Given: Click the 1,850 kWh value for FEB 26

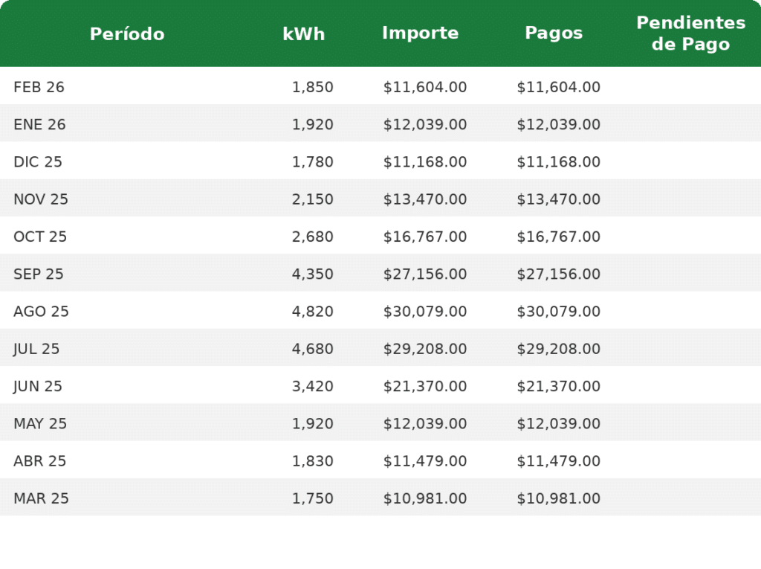Looking at the screenshot, I should coord(313,87).
